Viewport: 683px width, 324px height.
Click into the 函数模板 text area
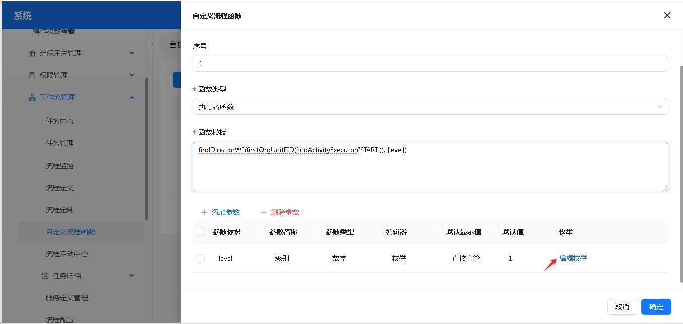click(x=430, y=167)
